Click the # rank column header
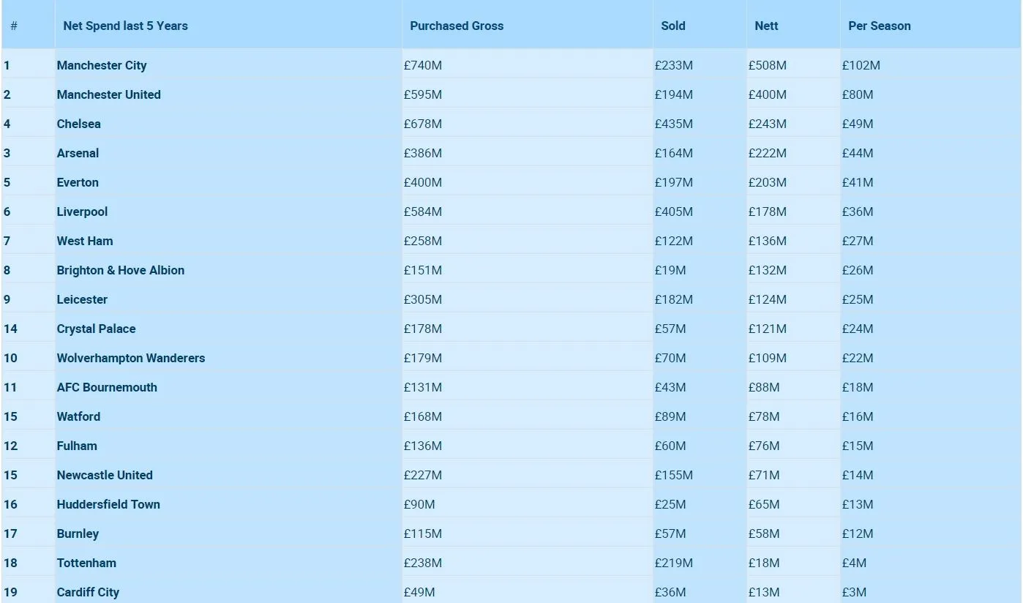This screenshot has height=603, width=1023. tap(14, 26)
